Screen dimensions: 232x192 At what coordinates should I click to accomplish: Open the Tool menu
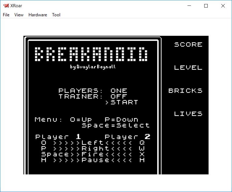pos(56,15)
